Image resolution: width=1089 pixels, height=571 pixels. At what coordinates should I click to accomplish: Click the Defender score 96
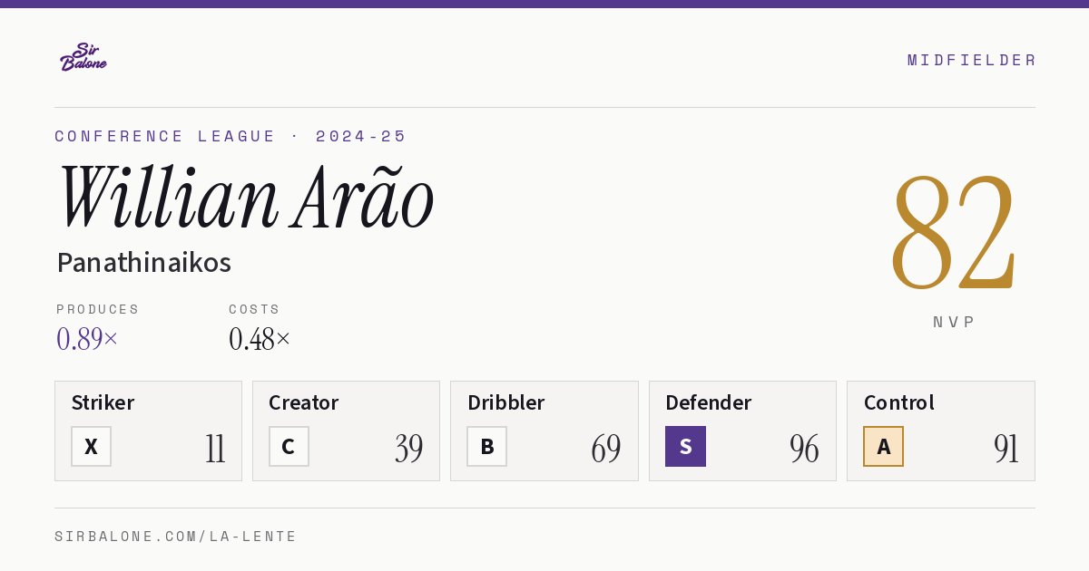804,448
